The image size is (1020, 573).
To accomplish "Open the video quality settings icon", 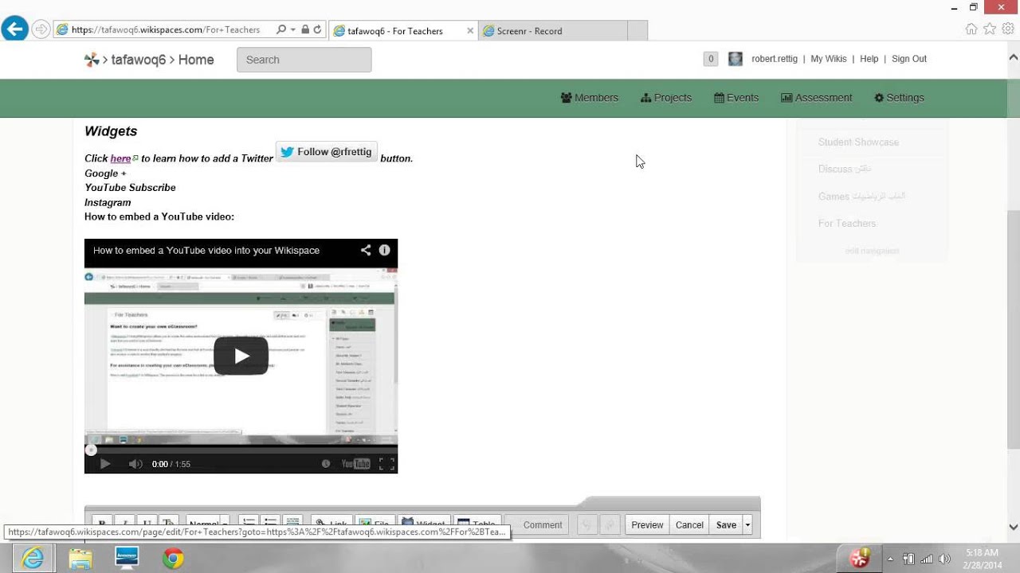I will point(325,464).
